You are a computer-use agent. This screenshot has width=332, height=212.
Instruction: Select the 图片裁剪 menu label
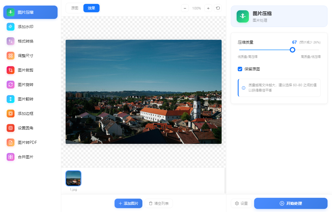(x=26, y=70)
